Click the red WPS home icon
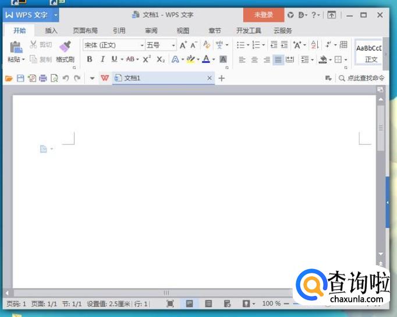The height and width of the screenshot is (317, 397). coord(105,78)
